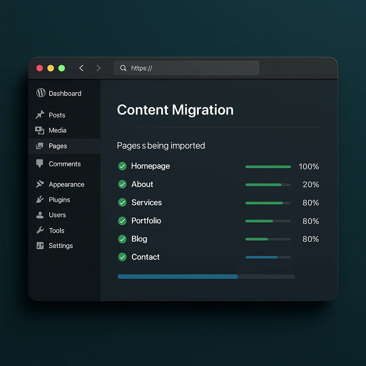Select the Dashboard WordPress logo icon
Viewport: 366px width, 366px height.
[40, 93]
